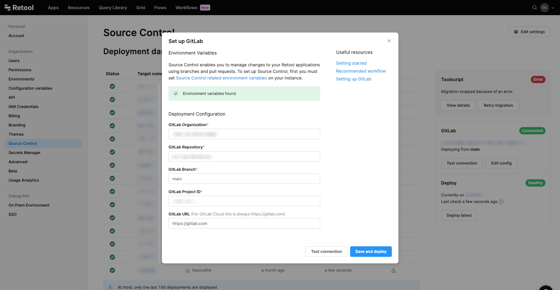Click DeployBot avatar icon
560x290 pixels.
(x=188, y=270)
